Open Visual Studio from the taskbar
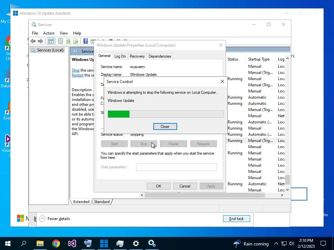Screen dimensions: 334x250 point(72,243)
